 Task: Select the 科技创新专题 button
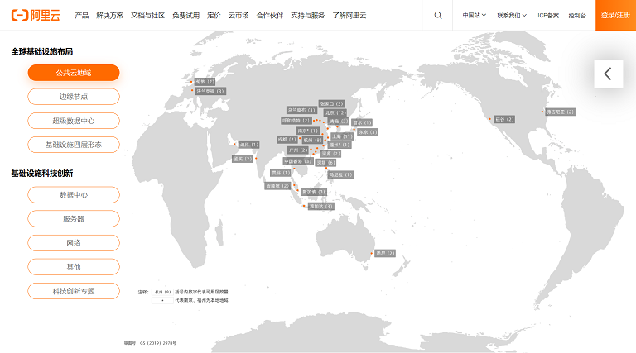pyautogui.click(x=74, y=291)
